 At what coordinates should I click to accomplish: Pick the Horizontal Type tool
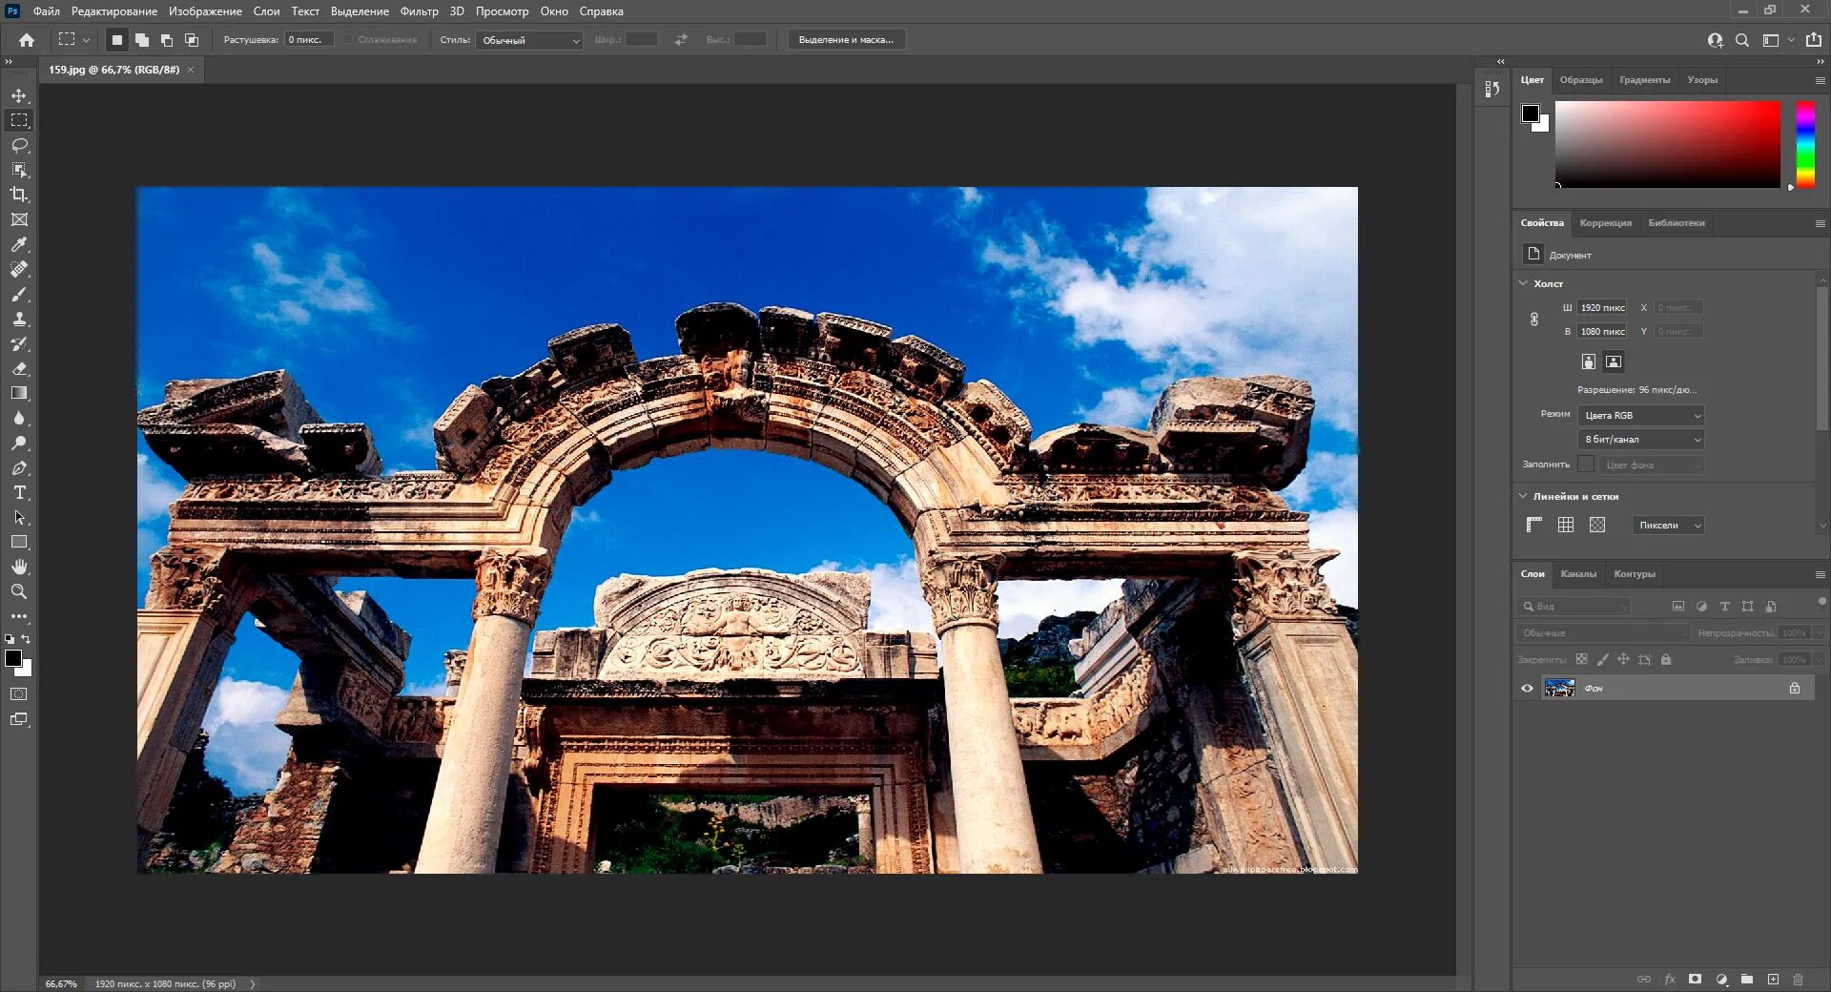(19, 492)
